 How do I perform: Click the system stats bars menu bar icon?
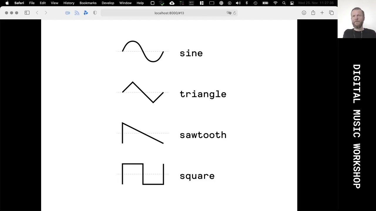coord(182,3)
